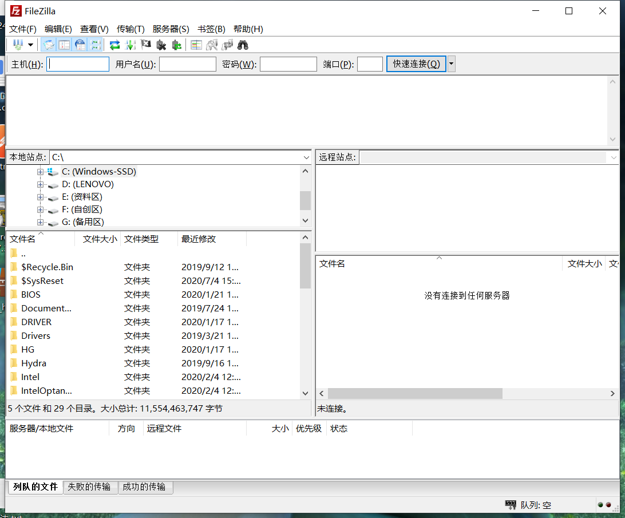
Task: Focus the 主机 host input field
Action: pyautogui.click(x=78, y=64)
